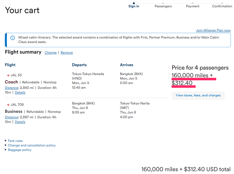Open the Join Mileage Plan now link
The image size is (234, 174).
click(213, 31)
